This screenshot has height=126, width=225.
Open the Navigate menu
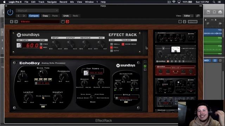52,2
